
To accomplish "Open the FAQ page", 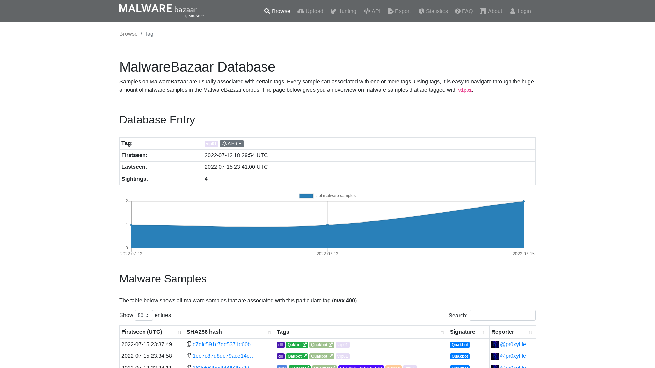I will pos(464,11).
